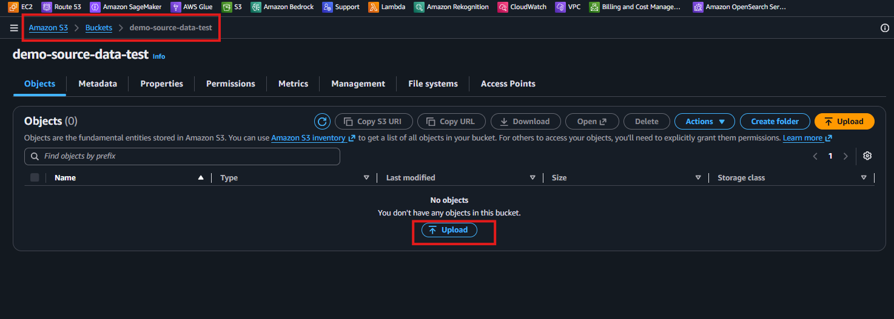Image resolution: width=894 pixels, height=319 pixels.
Task: Switch to the Management tab
Action: (x=358, y=84)
